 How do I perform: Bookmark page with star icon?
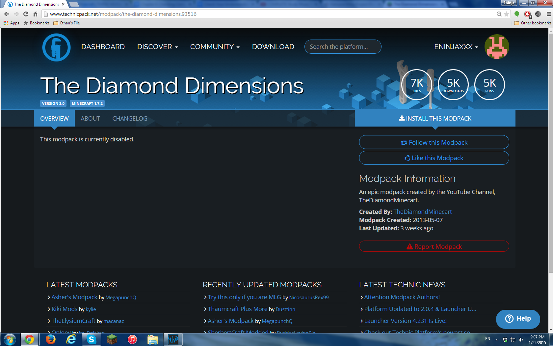(x=506, y=14)
